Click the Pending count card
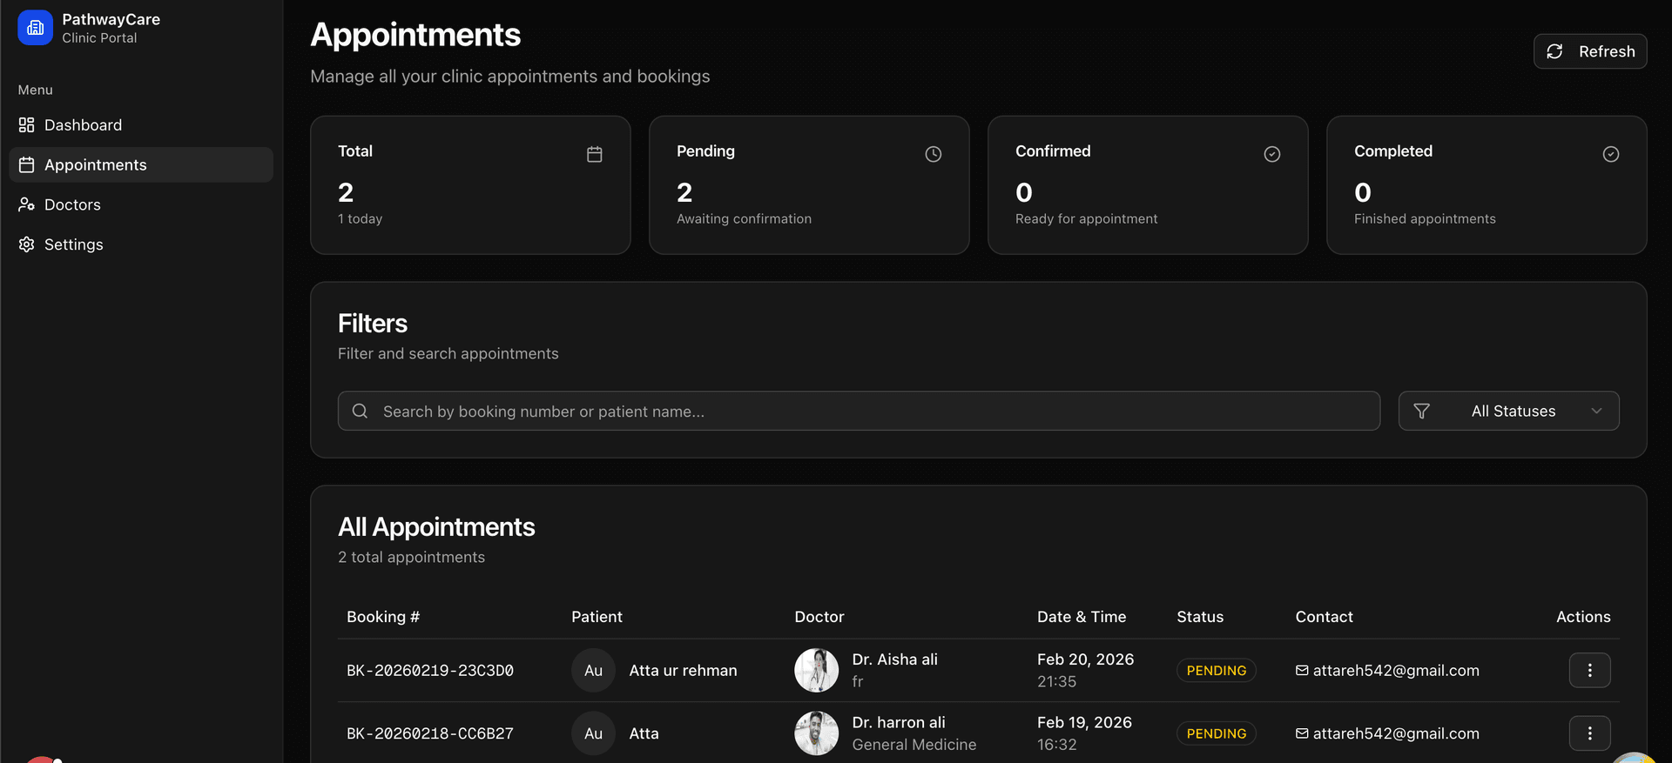Image resolution: width=1672 pixels, height=763 pixels. (x=809, y=185)
